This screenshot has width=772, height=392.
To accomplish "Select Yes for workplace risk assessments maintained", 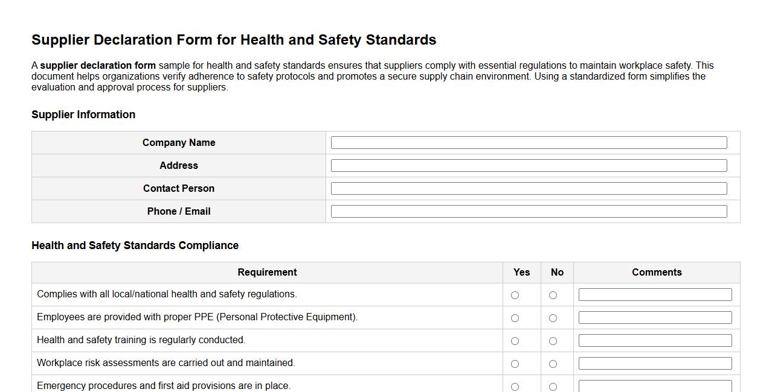I will click(x=515, y=364).
